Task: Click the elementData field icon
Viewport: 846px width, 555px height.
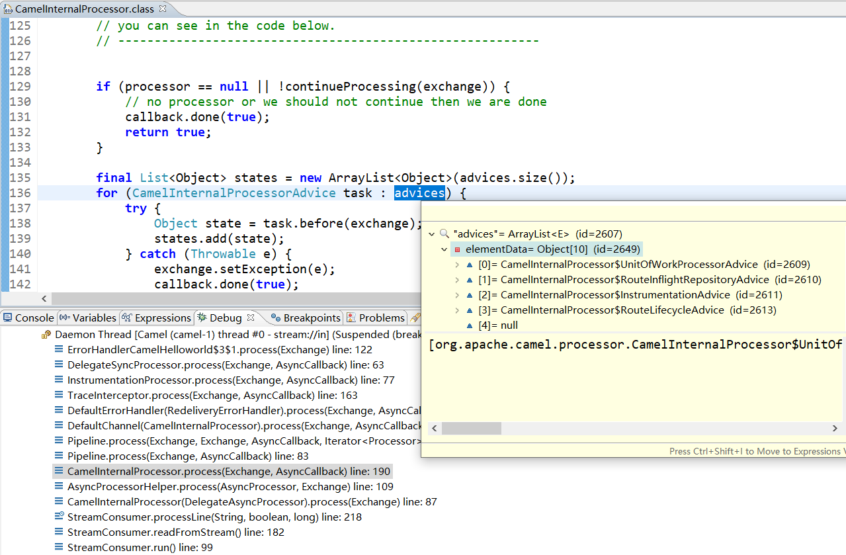Action: 457,249
